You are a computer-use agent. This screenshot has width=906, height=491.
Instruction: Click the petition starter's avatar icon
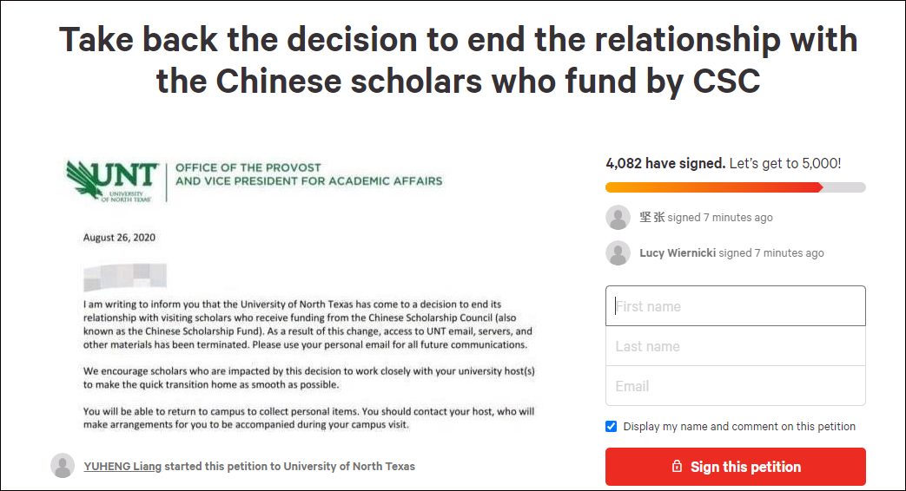63,466
